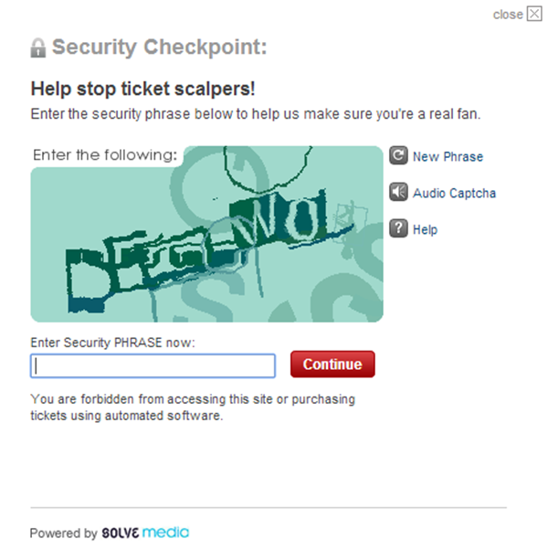Click the distorted captcha image
The height and width of the screenshot is (560, 548).
click(x=206, y=234)
